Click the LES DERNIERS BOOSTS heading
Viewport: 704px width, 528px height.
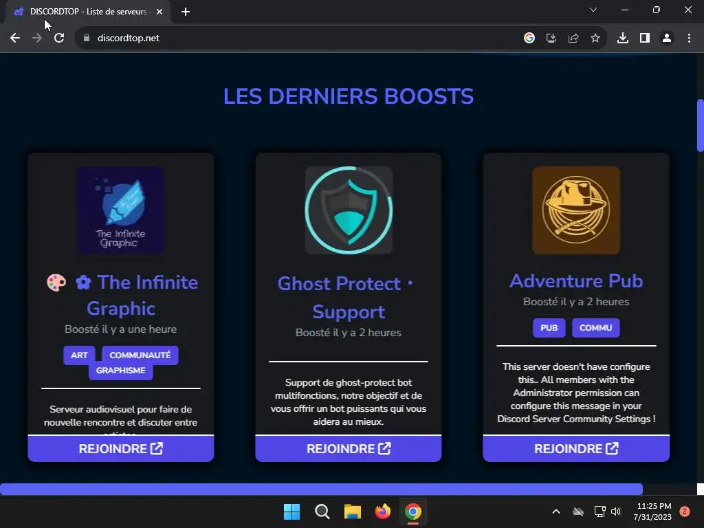[349, 96]
